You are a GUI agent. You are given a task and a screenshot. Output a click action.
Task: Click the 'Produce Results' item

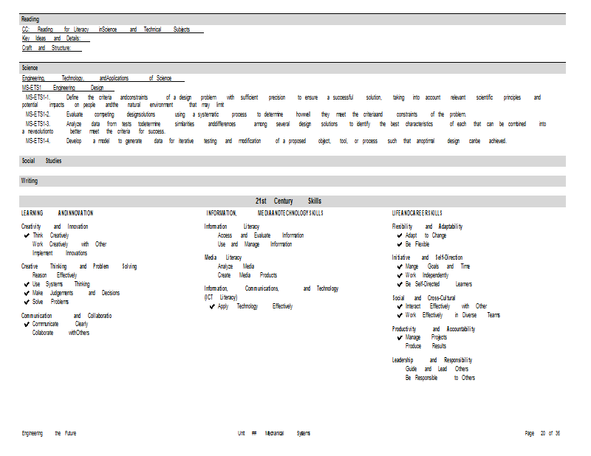tap(426, 346)
